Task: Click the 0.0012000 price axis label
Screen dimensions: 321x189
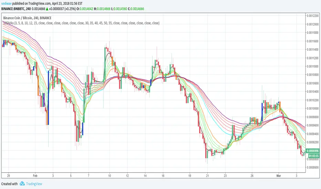Action: (x=313, y=24)
